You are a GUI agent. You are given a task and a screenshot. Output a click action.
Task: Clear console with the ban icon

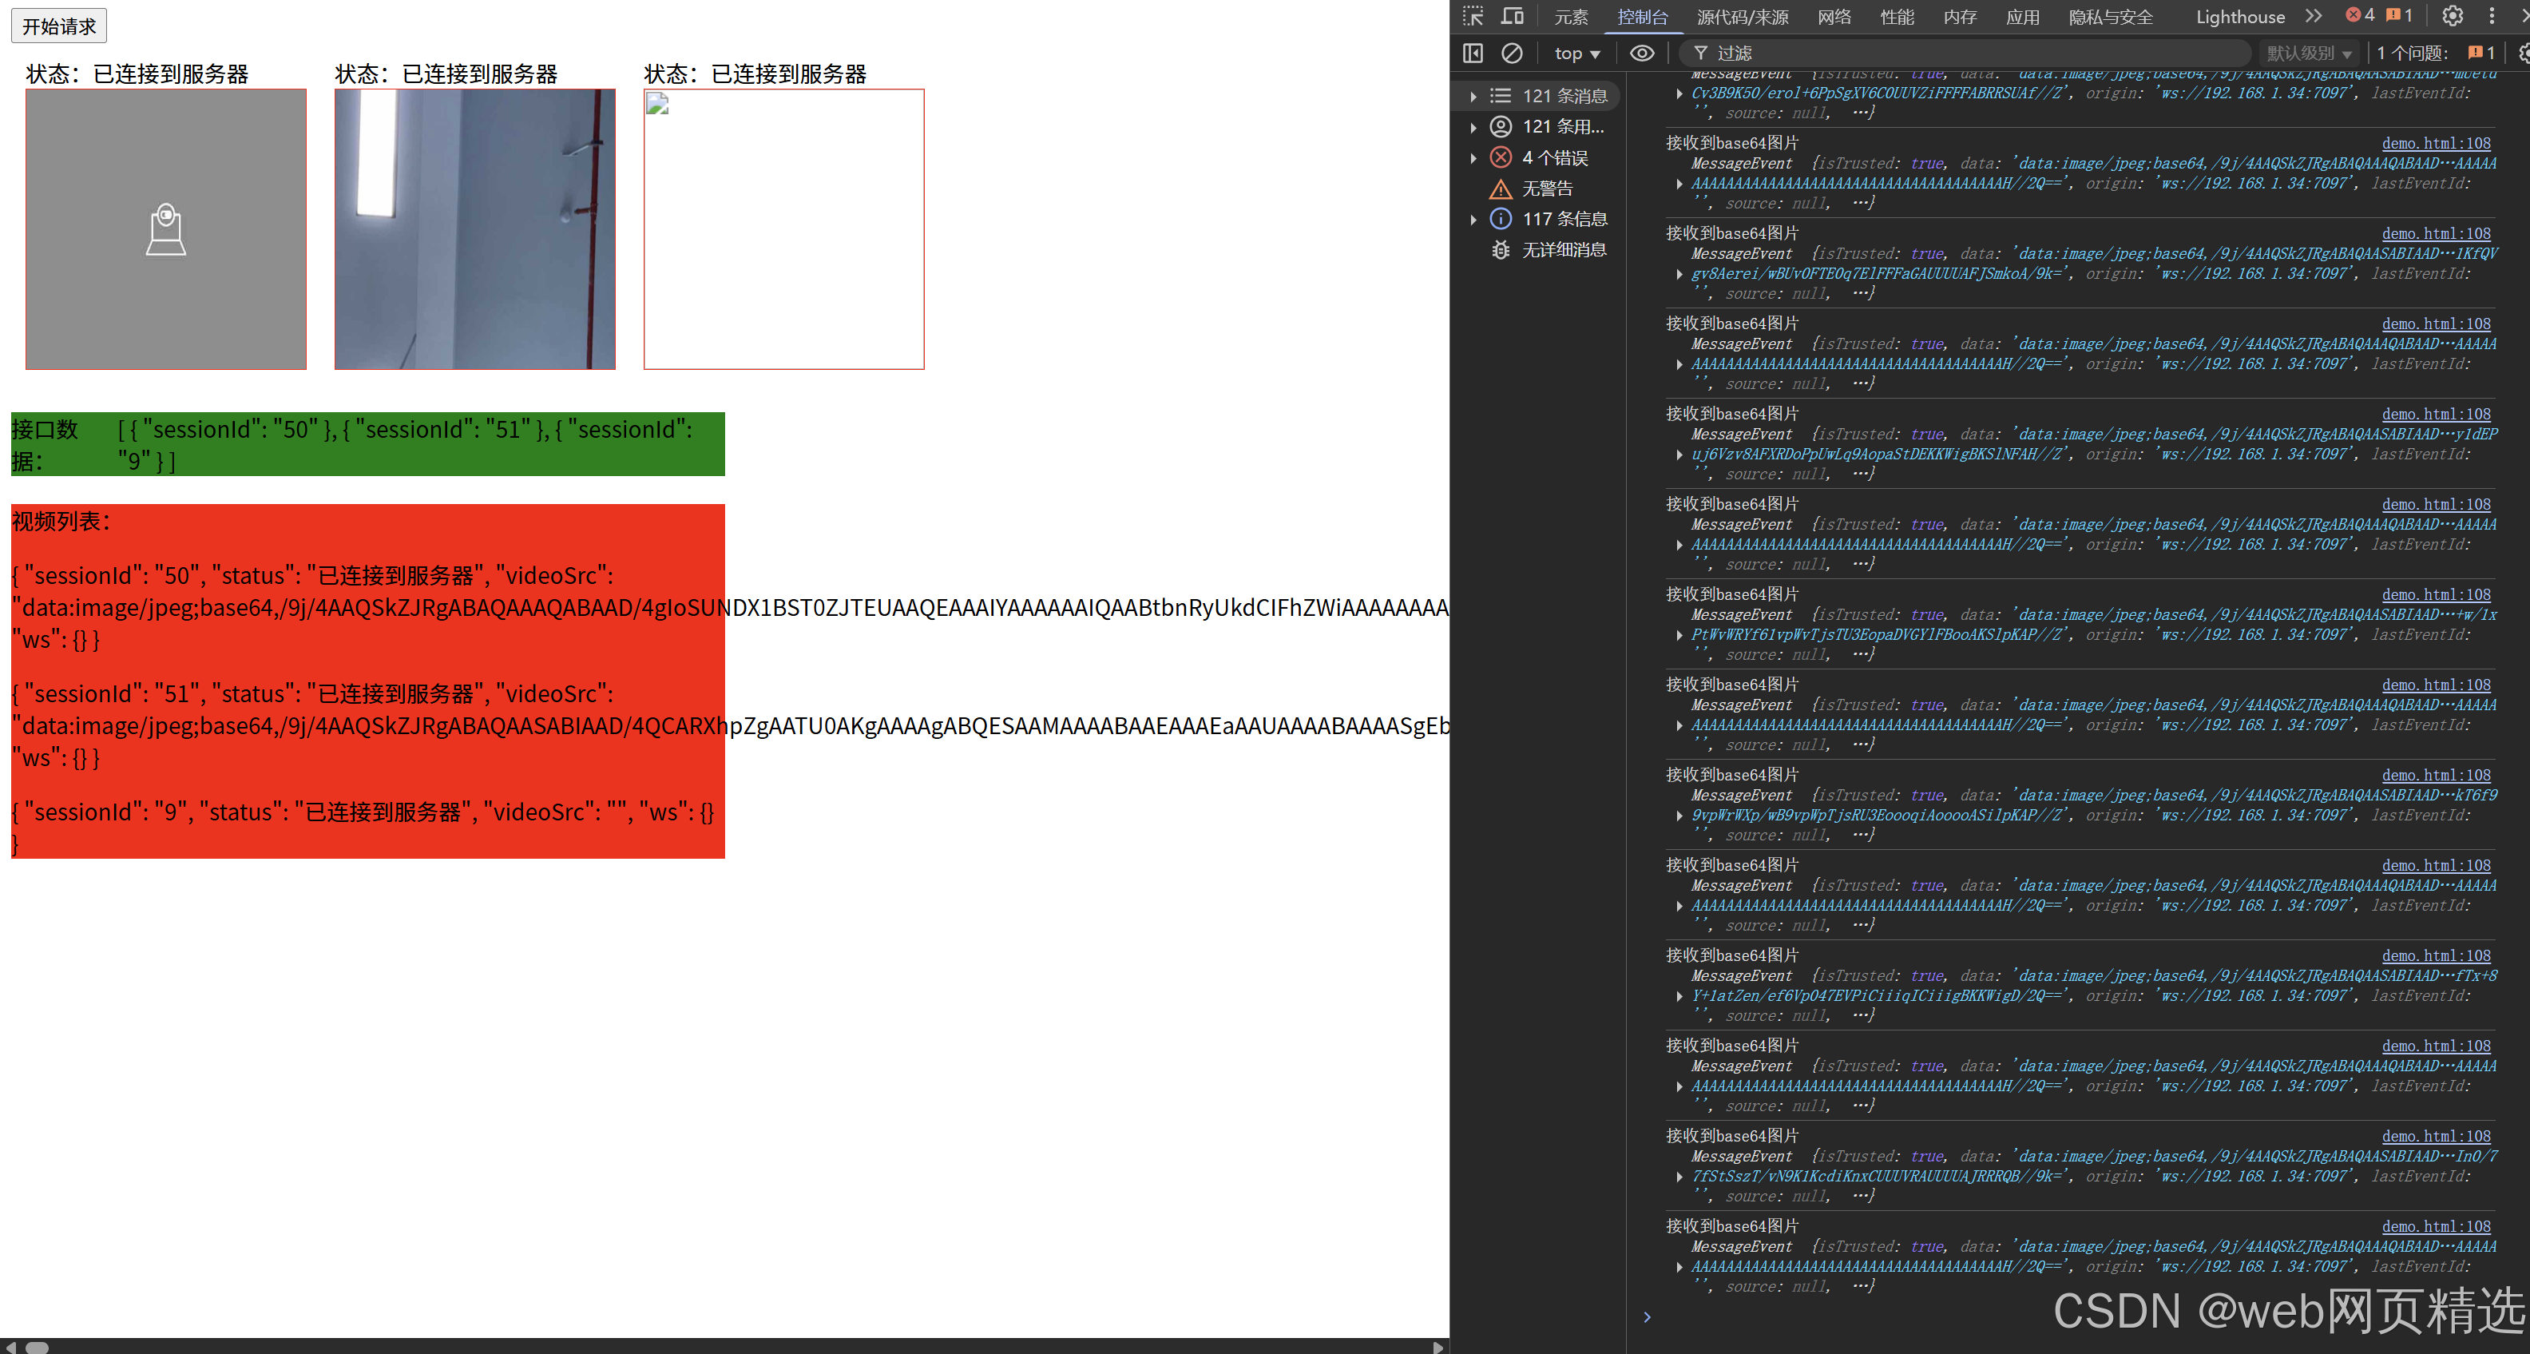click(x=1513, y=53)
